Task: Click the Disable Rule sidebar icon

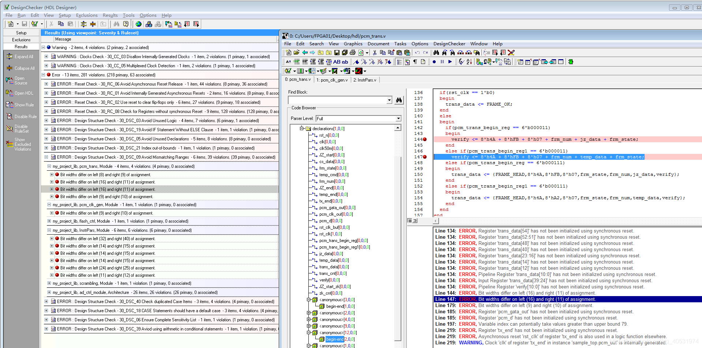Action: pyautogui.click(x=10, y=117)
